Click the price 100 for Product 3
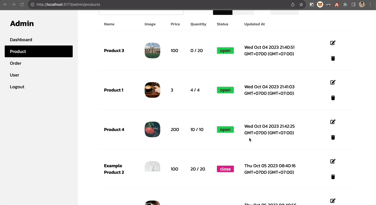This screenshot has height=205, width=376. [x=174, y=51]
